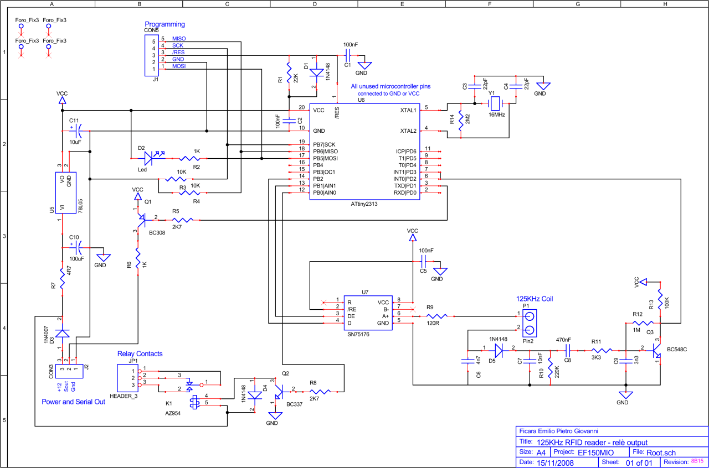This screenshot has height=468, width=709.
Task: Click the D2 LED diode symbol
Action: coord(149,158)
